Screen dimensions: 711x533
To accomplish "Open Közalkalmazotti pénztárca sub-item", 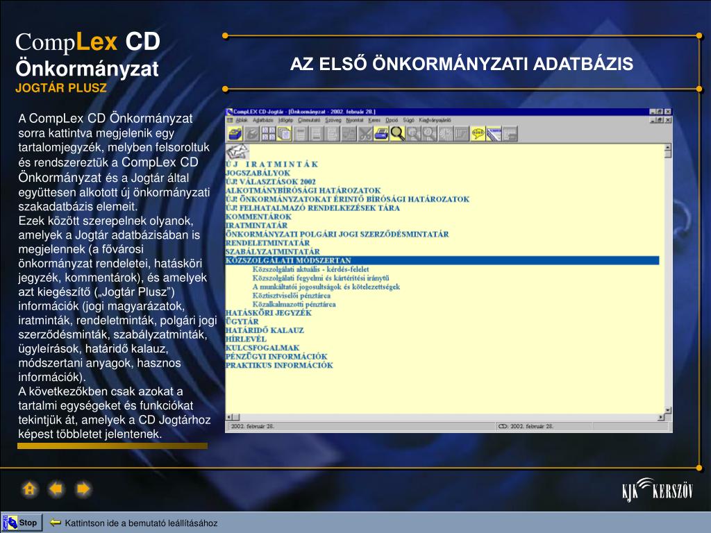I will [294, 304].
